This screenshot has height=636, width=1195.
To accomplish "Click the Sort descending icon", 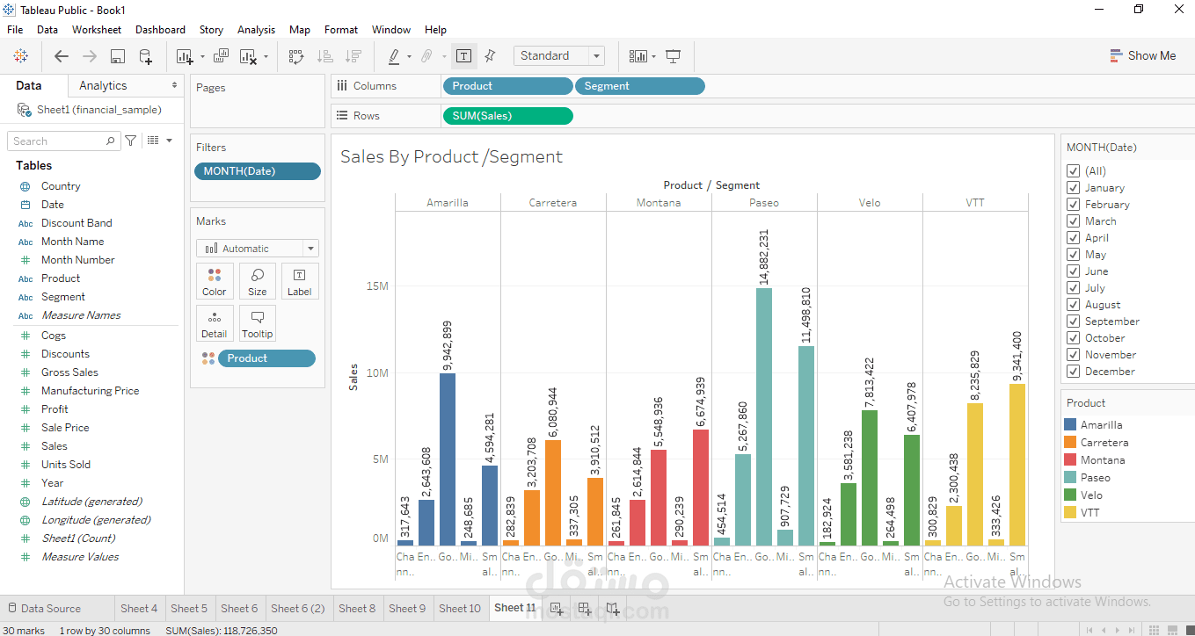I will 353,56.
